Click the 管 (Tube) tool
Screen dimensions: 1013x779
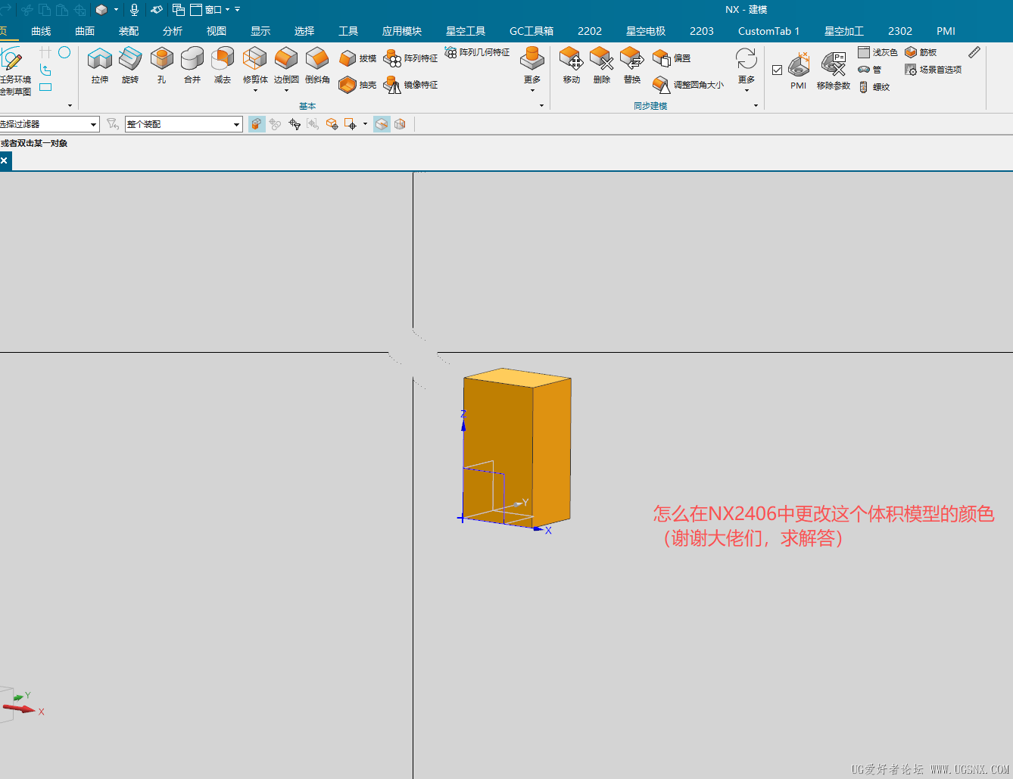click(x=869, y=70)
